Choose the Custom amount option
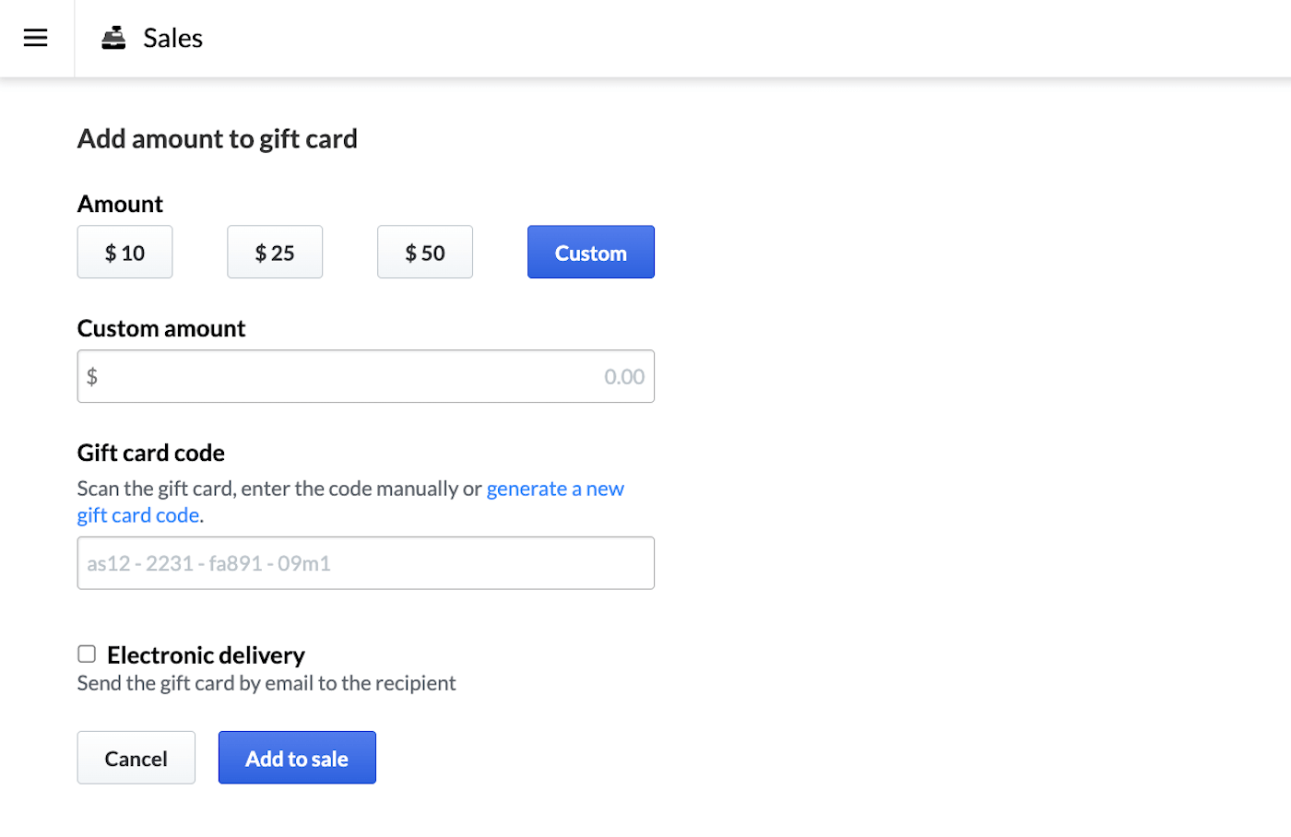 coord(590,252)
